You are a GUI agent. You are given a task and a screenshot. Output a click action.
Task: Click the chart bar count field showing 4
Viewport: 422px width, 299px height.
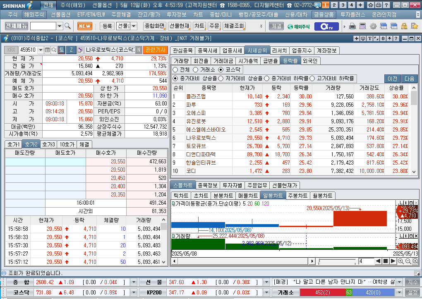point(366,261)
